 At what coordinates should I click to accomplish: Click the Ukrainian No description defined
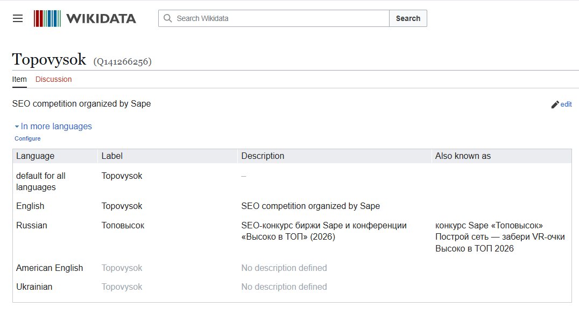[284, 287]
